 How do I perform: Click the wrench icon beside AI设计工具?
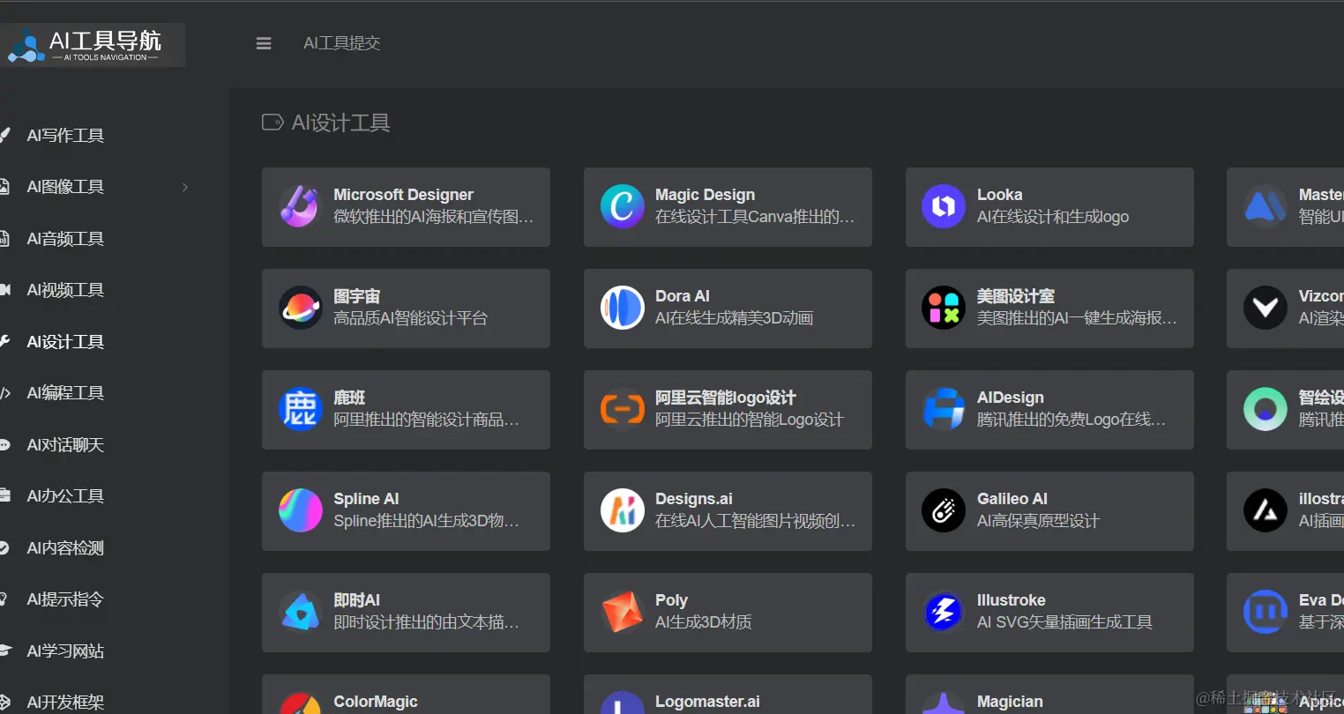point(4,341)
